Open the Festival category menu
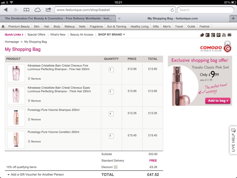Viewport: 237px width, 178px height. tap(204, 26)
